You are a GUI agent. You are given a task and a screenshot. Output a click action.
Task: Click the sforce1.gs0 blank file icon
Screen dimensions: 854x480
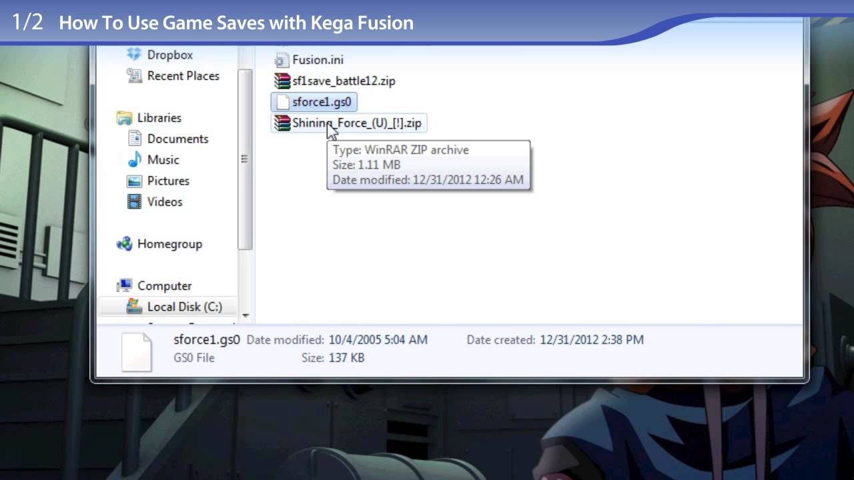pyautogui.click(x=282, y=102)
